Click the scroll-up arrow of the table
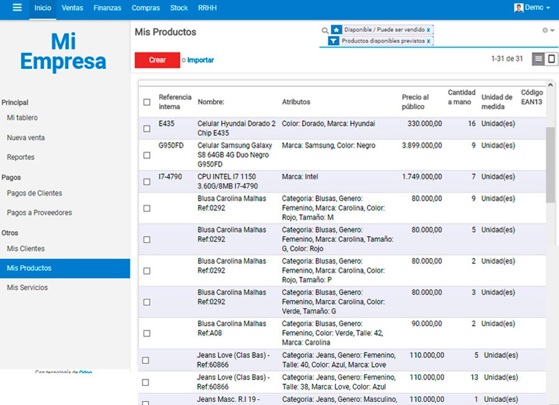The height and width of the screenshot is (405, 559). point(550,85)
